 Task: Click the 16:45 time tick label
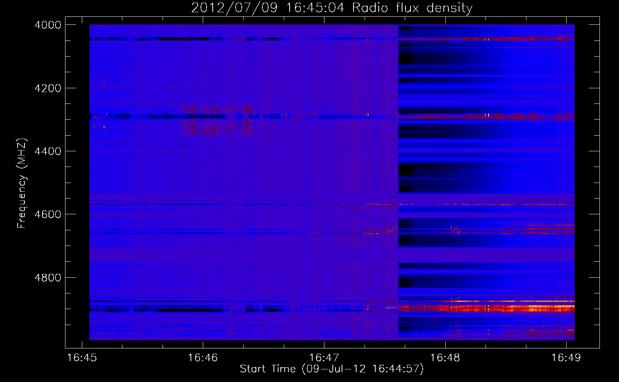click(x=82, y=358)
